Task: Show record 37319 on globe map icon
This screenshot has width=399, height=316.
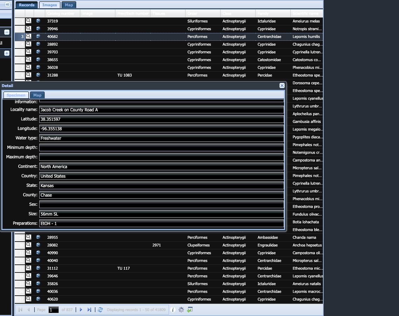Action: tap(38, 21)
